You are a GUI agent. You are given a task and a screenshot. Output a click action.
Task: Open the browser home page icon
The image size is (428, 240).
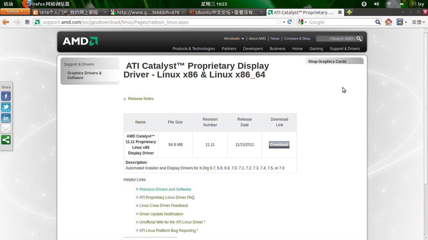point(389,22)
